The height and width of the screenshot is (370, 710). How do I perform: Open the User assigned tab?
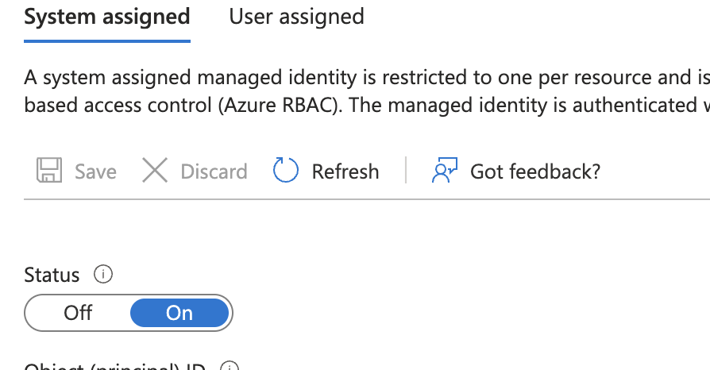296,17
